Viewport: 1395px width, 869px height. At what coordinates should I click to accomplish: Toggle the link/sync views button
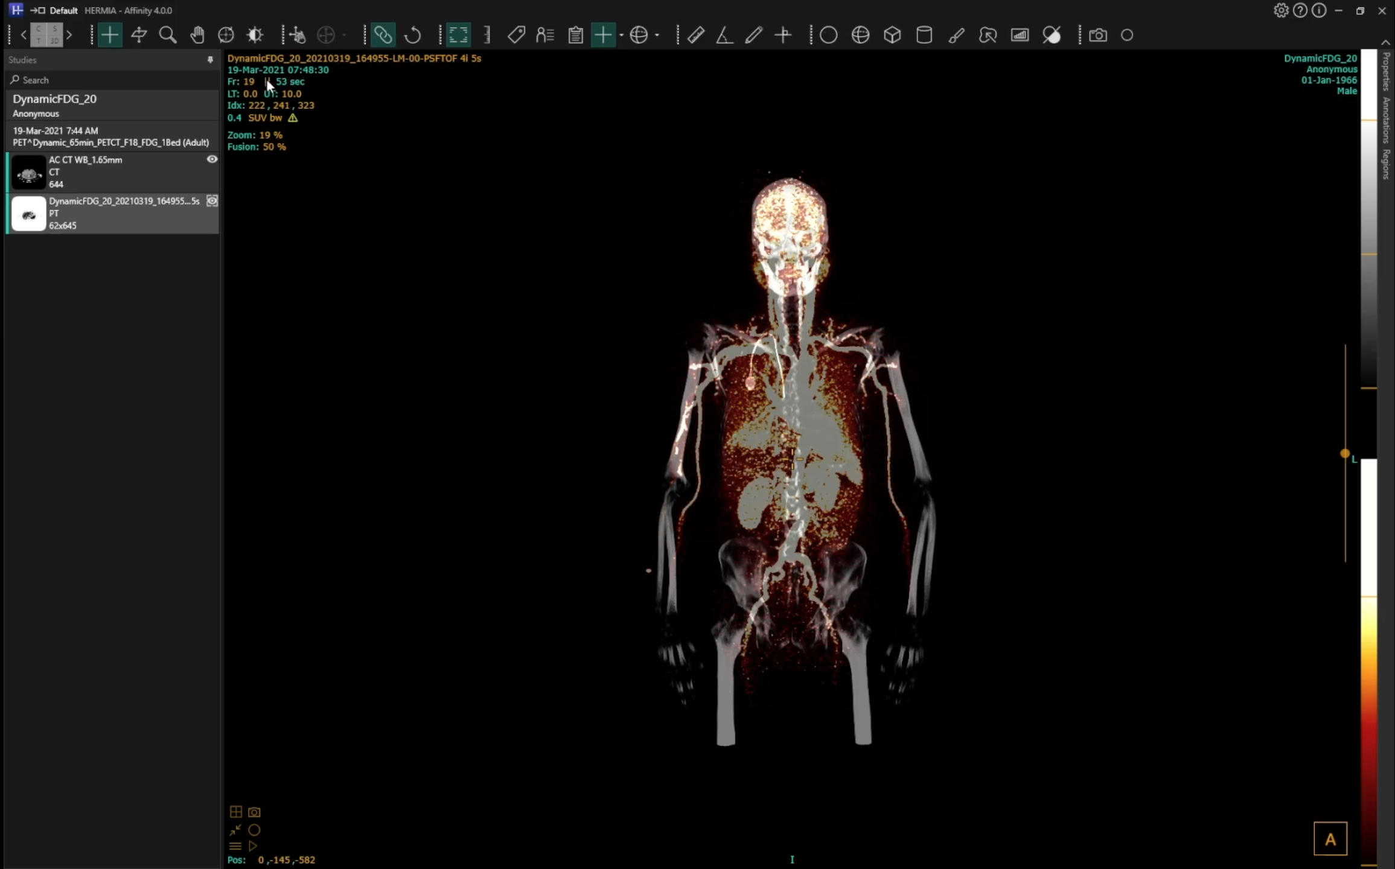[x=383, y=35]
